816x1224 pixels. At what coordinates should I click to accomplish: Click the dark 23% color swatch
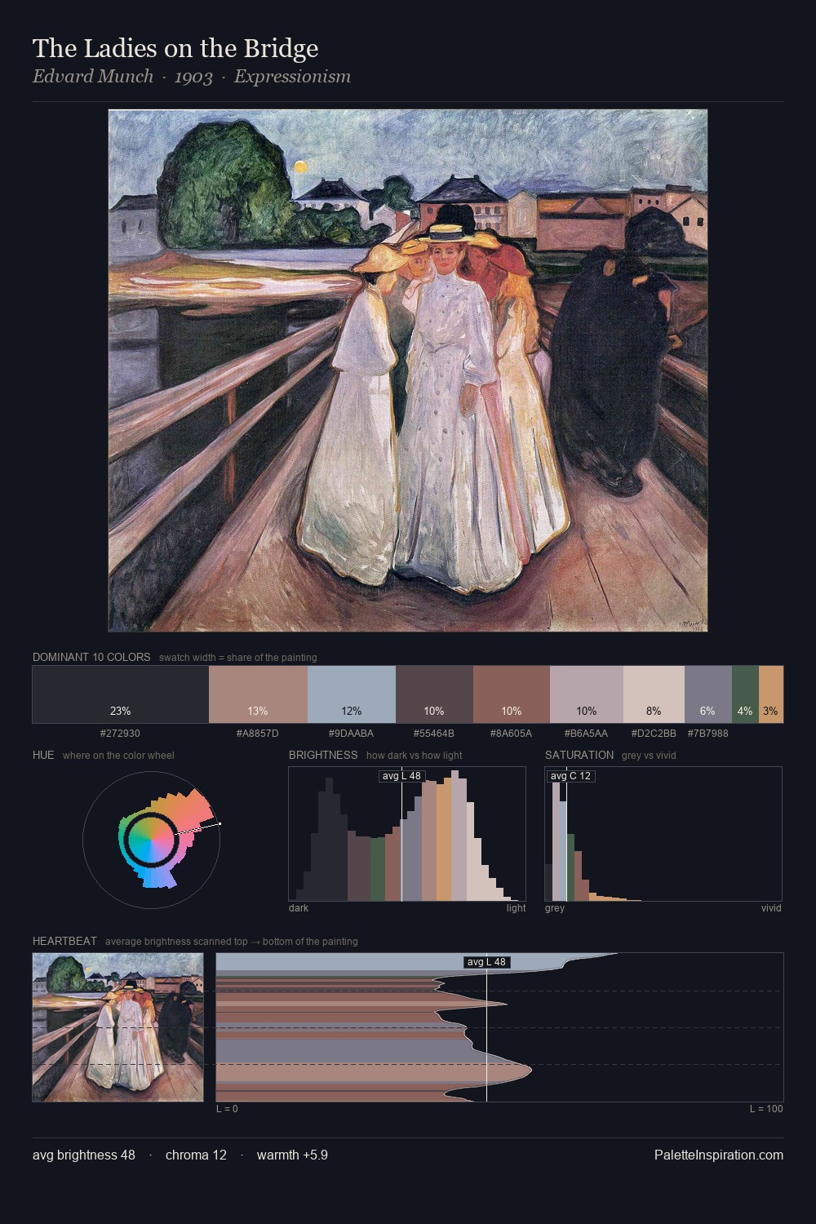121,694
